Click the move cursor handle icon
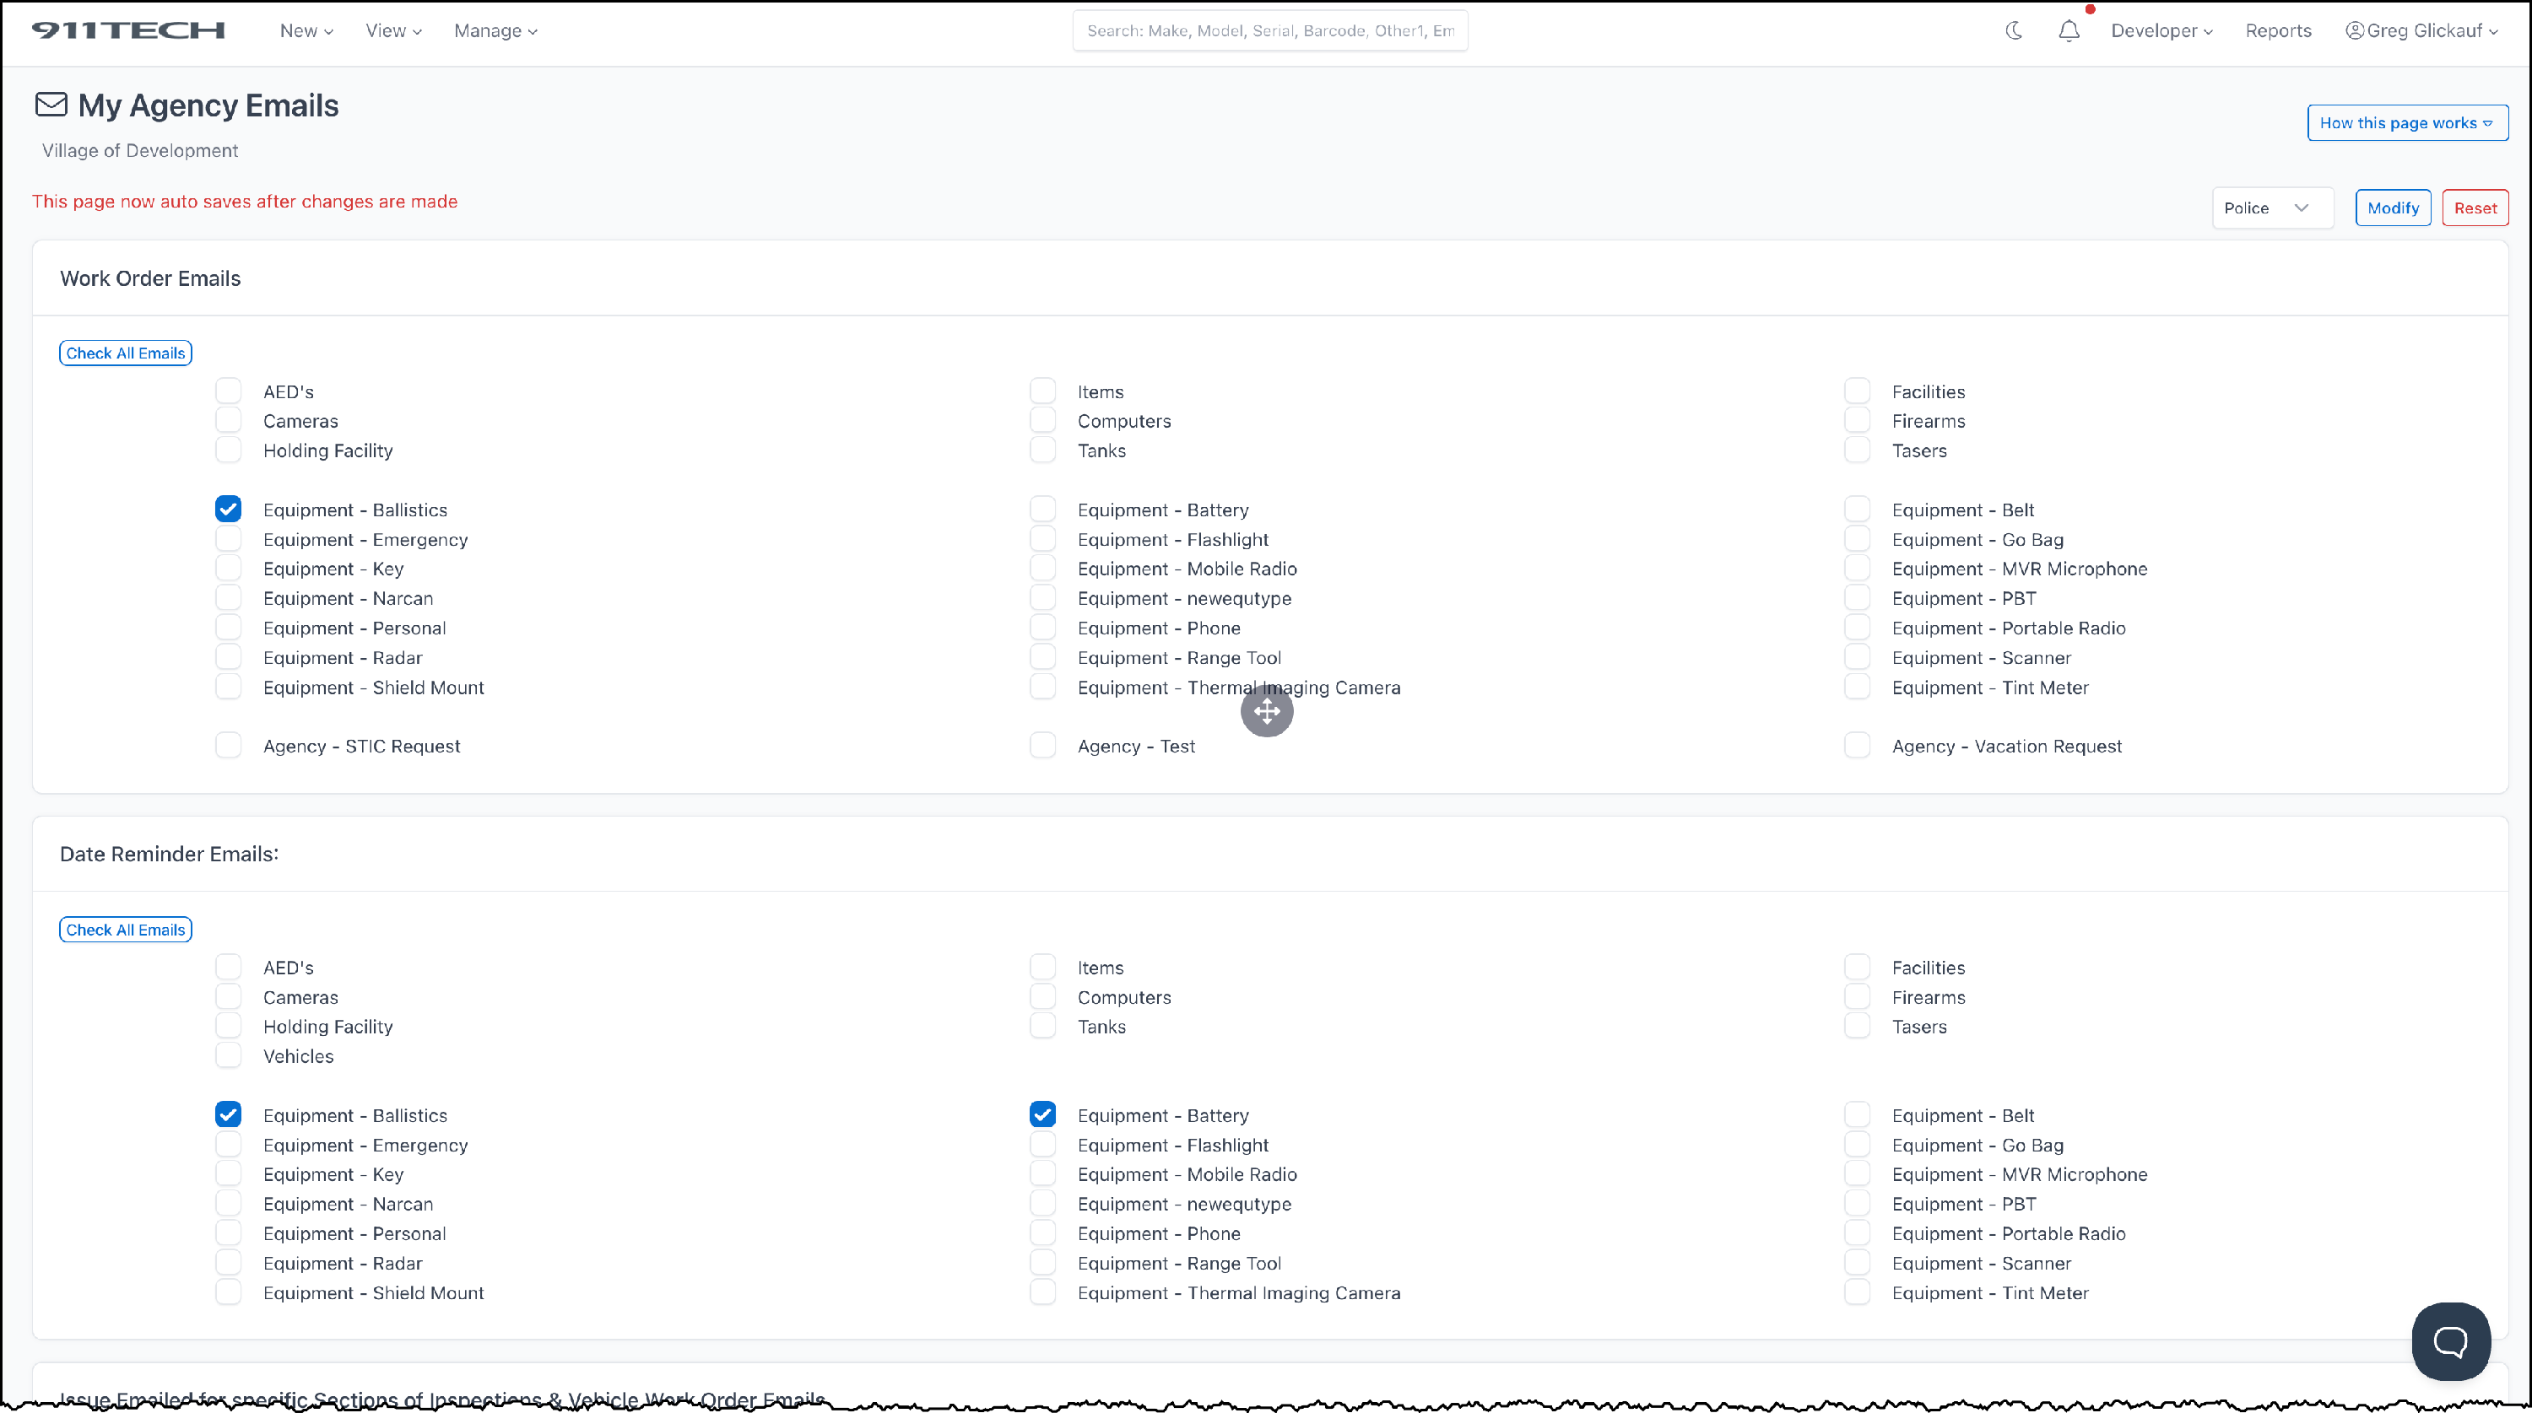This screenshot has width=2532, height=1413. tap(1266, 711)
